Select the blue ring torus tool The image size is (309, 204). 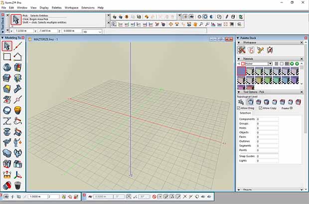7,110
